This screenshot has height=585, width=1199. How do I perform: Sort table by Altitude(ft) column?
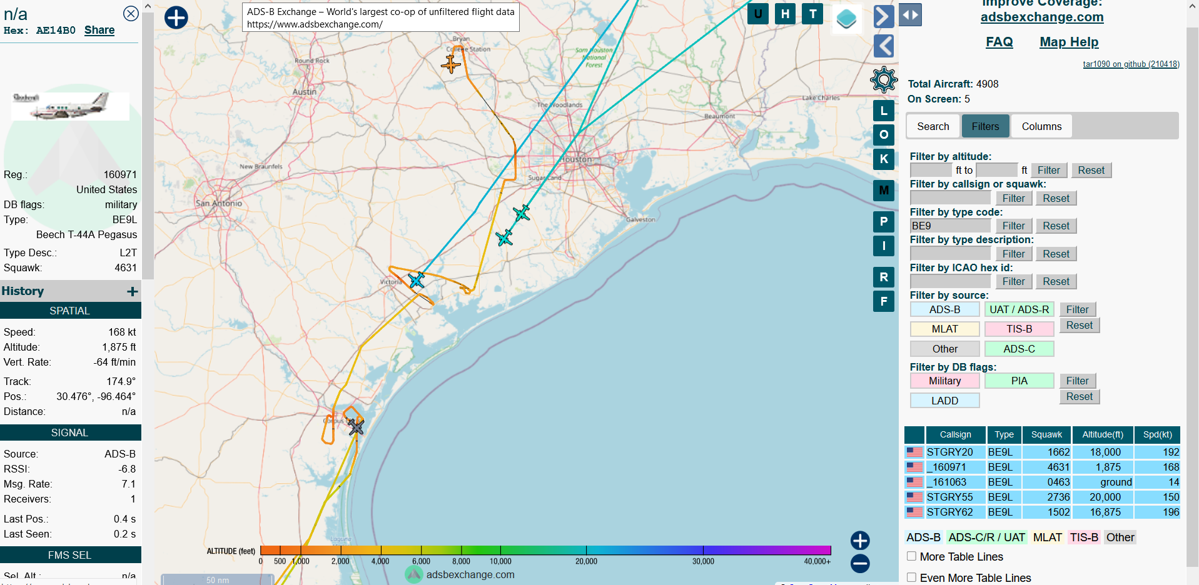1103,434
